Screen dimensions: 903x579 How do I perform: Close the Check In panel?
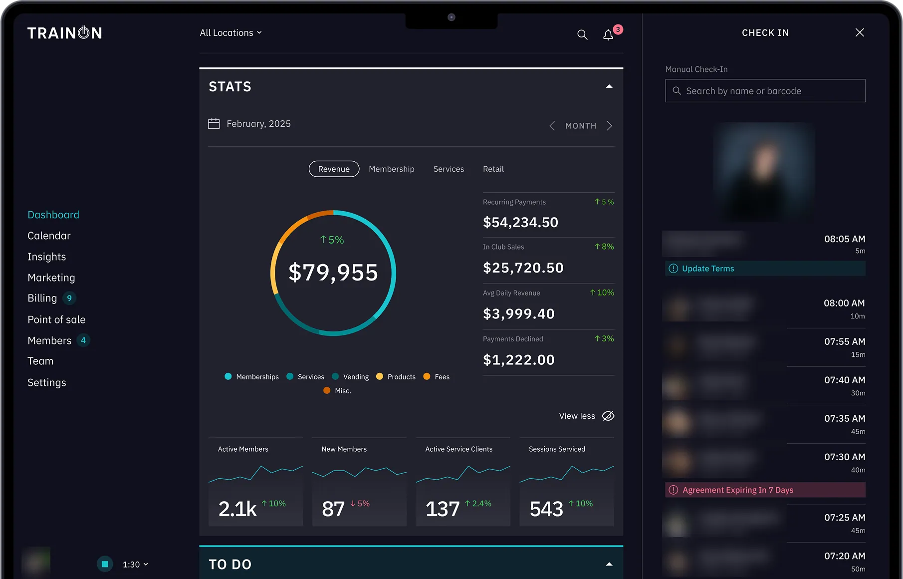coord(860,32)
